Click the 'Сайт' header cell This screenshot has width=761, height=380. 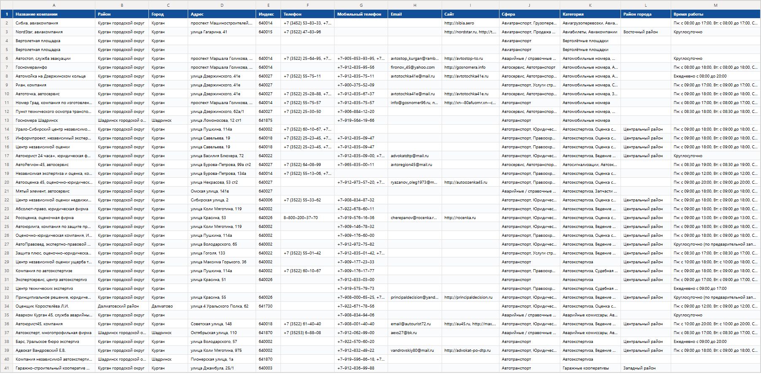coord(470,14)
